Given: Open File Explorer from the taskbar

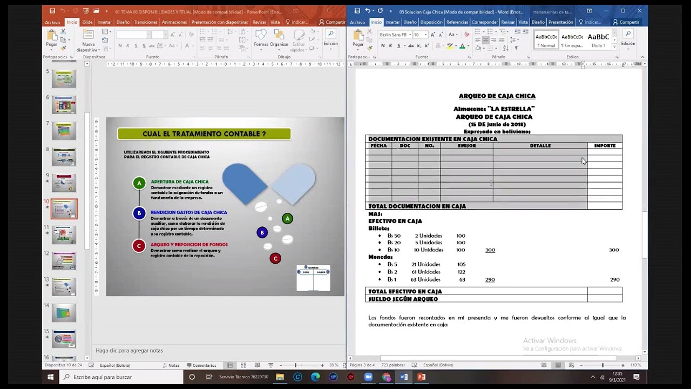Looking at the screenshot, I should [x=280, y=377].
